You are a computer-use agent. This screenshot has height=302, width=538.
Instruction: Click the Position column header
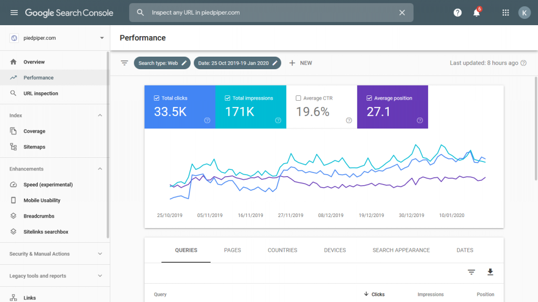[485, 295]
